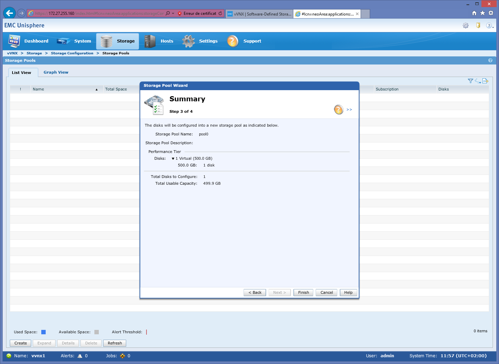
Task: Click the Jobs icon in status bar
Action: 122,356
